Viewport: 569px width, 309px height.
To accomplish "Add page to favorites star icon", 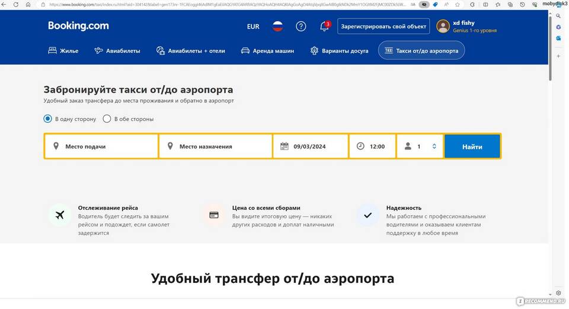I will tap(457, 5).
